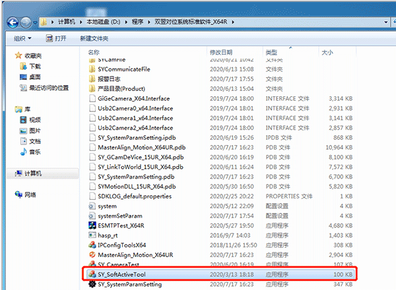Image resolution: width=396 pixels, height=290 pixels.
Task: Select the ESMTPTest_X64R application icon
Action: 92,225
